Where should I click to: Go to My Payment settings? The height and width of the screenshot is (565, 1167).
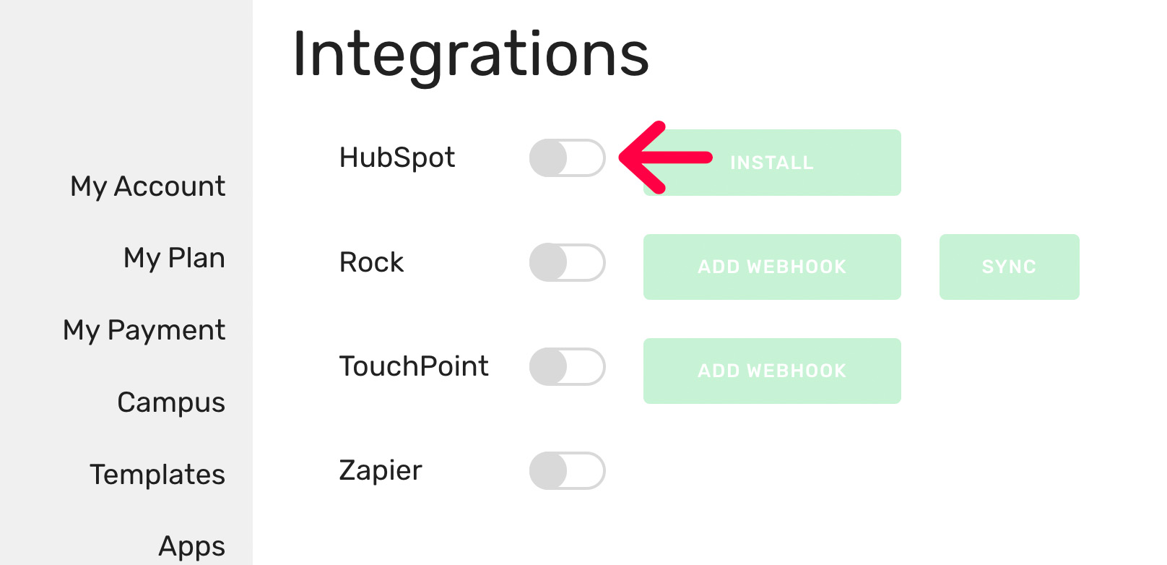[x=144, y=330]
